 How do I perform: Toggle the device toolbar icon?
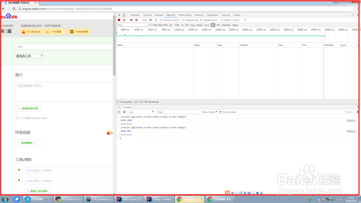click(124, 15)
